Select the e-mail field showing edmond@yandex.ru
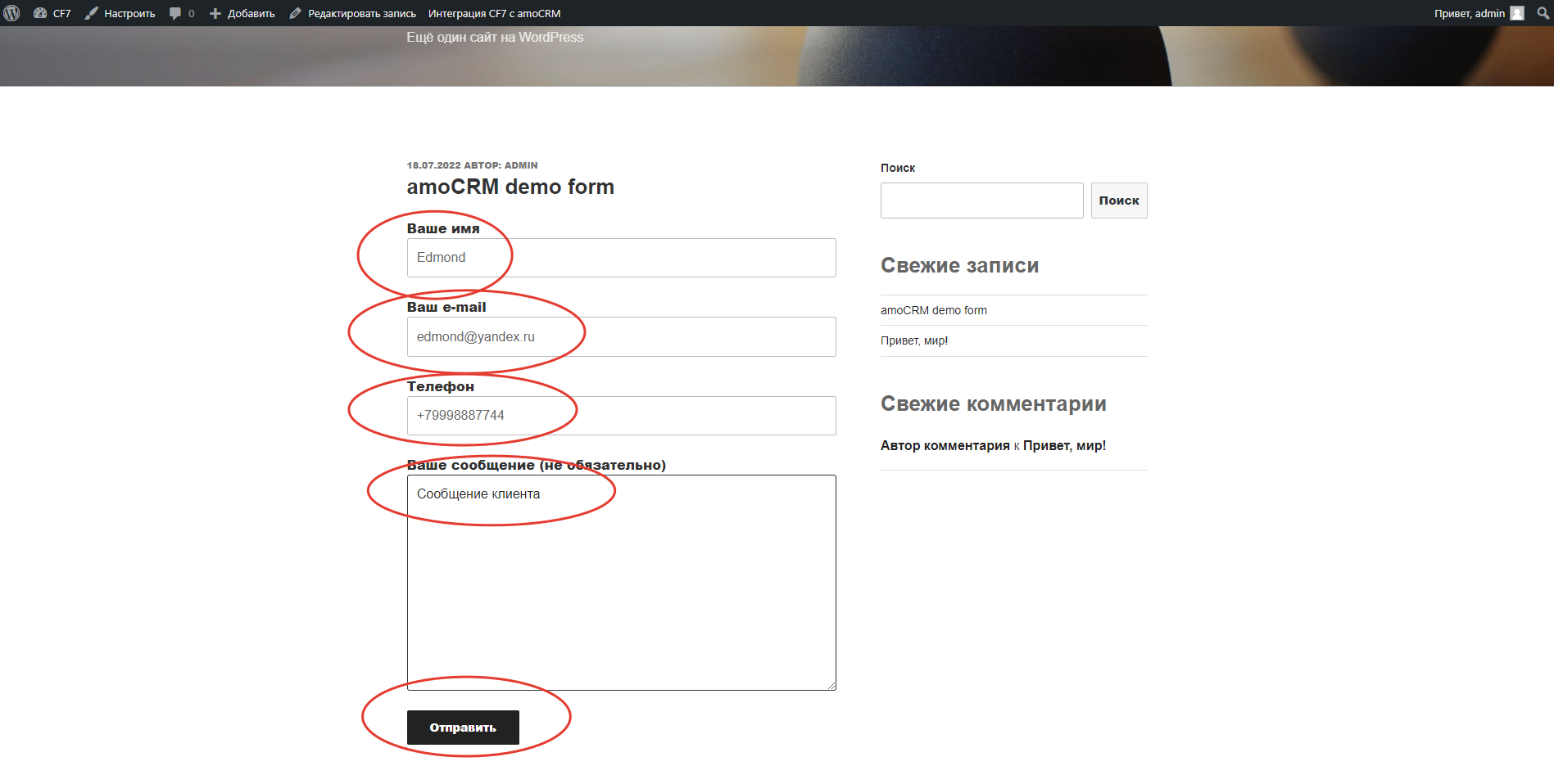Screen dimensions: 1554x766 (621, 336)
